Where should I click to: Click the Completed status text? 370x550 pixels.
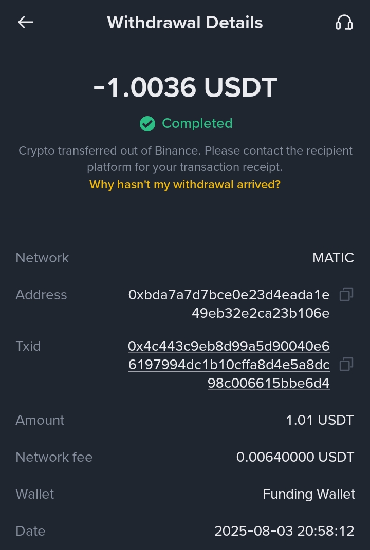[197, 124]
